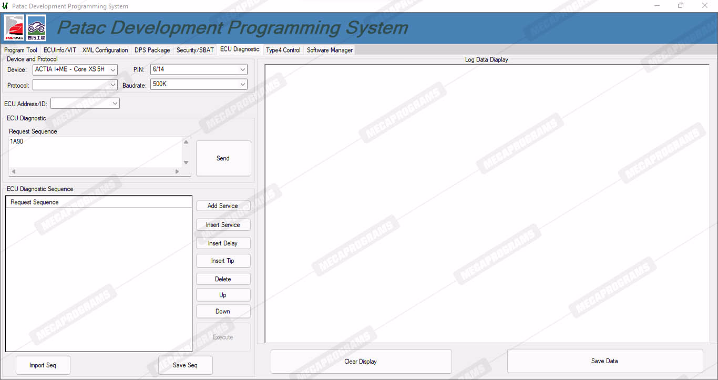718x380 pixels.
Task: Click the up arrow of request text scrollbar
Action: coord(186,142)
